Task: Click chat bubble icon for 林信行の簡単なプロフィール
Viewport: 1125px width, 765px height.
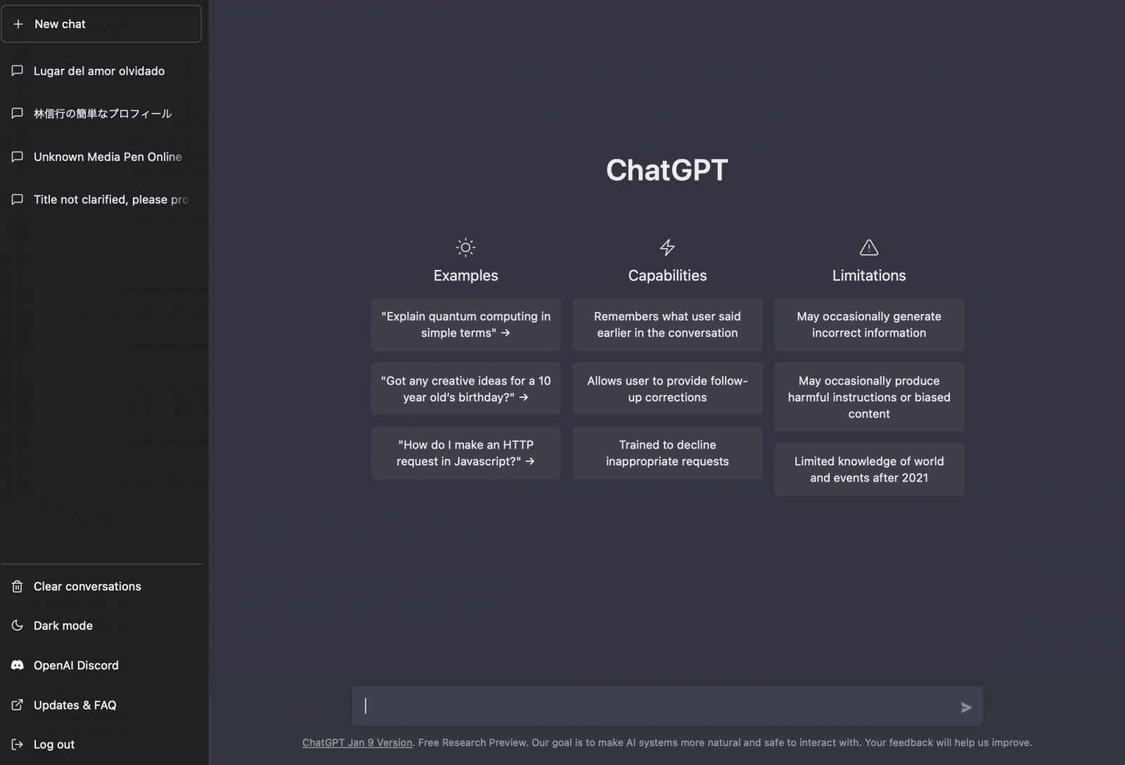Action: pyautogui.click(x=18, y=113)
